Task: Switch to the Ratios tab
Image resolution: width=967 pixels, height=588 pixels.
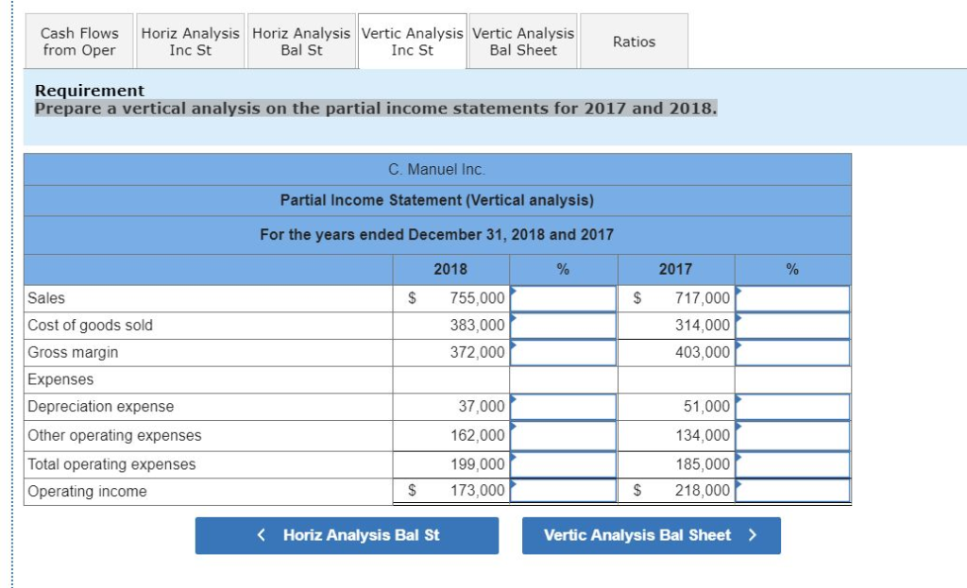Action: click(634, 40)
